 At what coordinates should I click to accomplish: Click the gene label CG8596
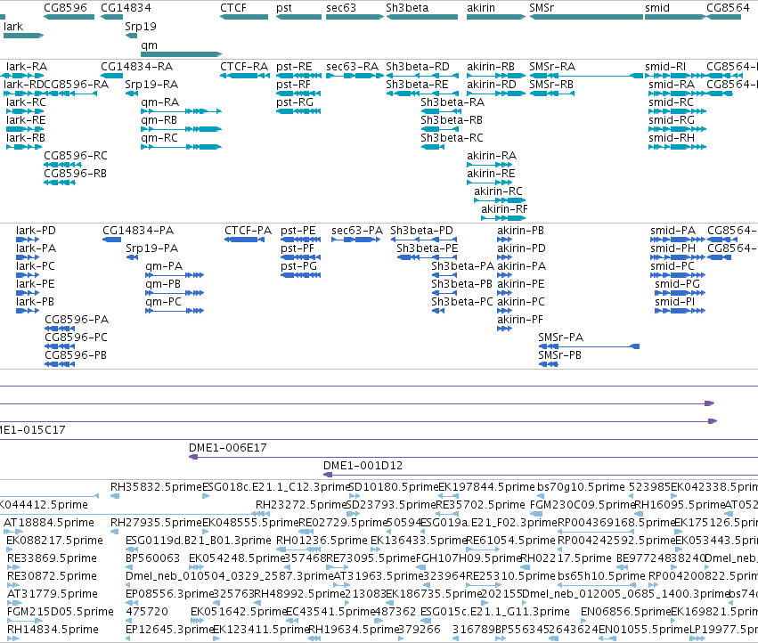(65, 8)
